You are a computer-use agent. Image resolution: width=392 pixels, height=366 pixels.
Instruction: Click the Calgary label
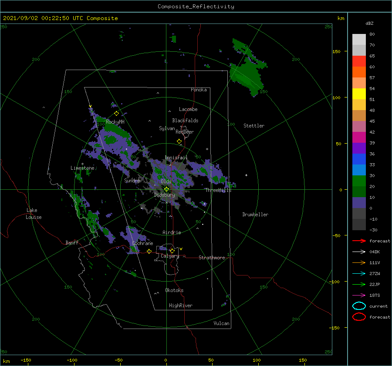(170, 256)
